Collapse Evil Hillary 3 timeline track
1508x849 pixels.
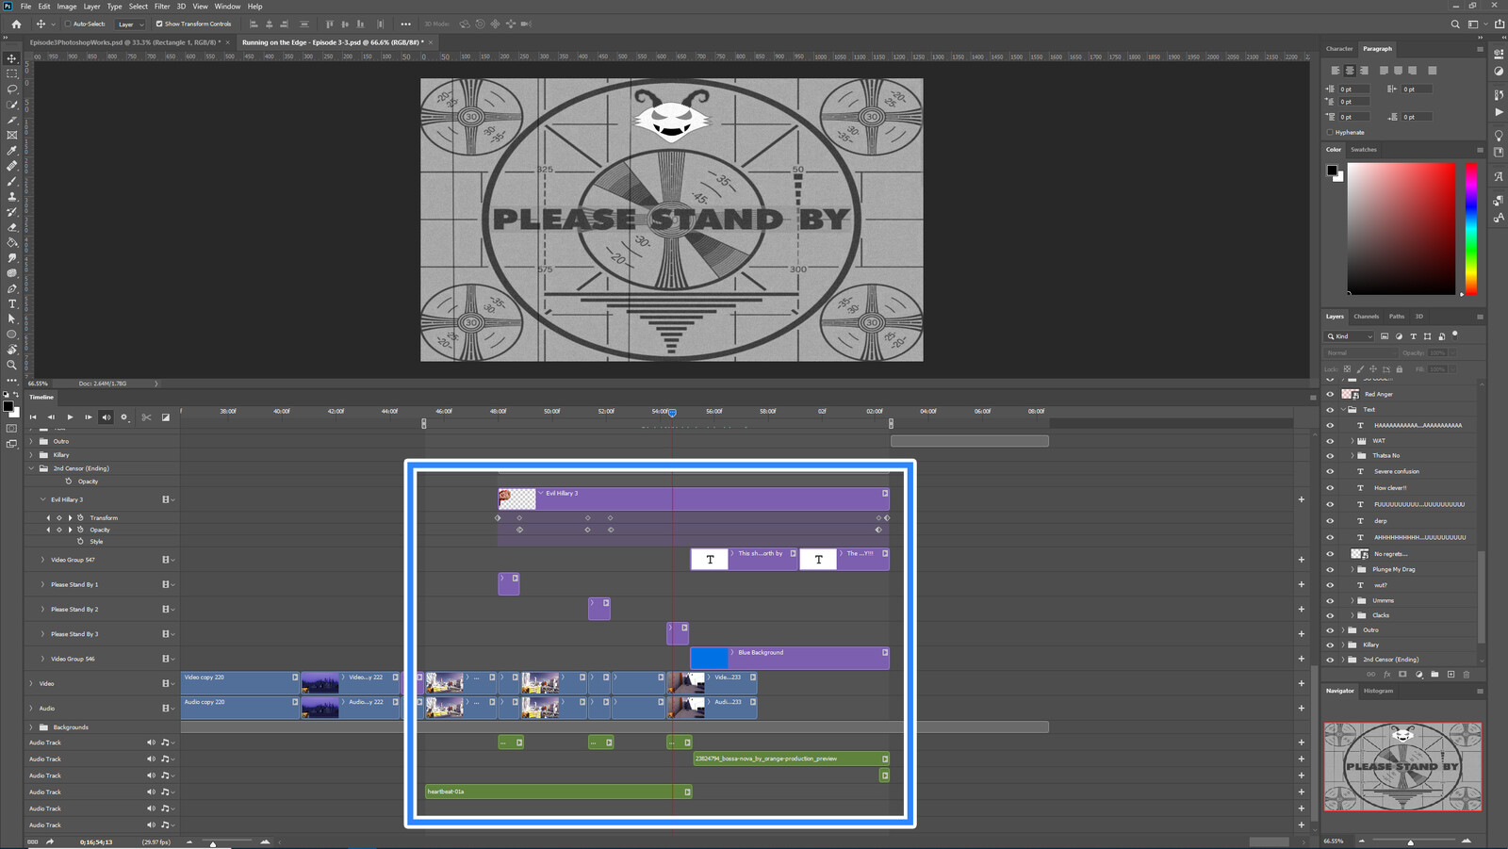coord(42,499)
